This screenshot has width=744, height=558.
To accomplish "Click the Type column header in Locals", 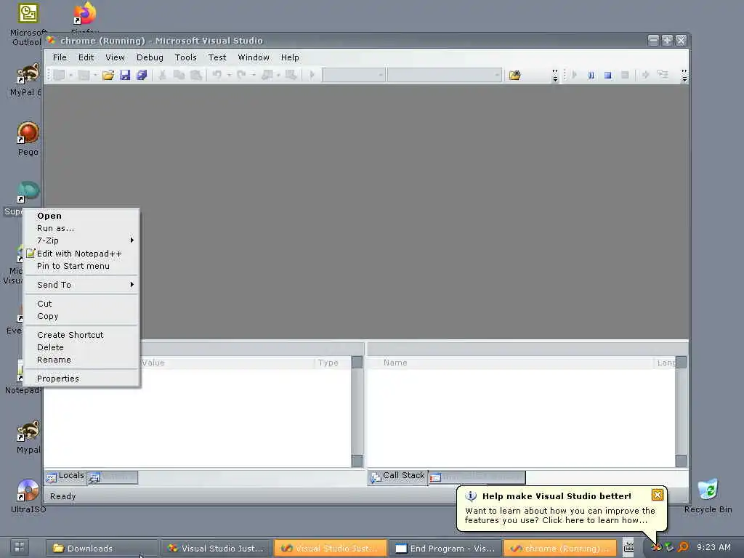I will click(332, 363).
